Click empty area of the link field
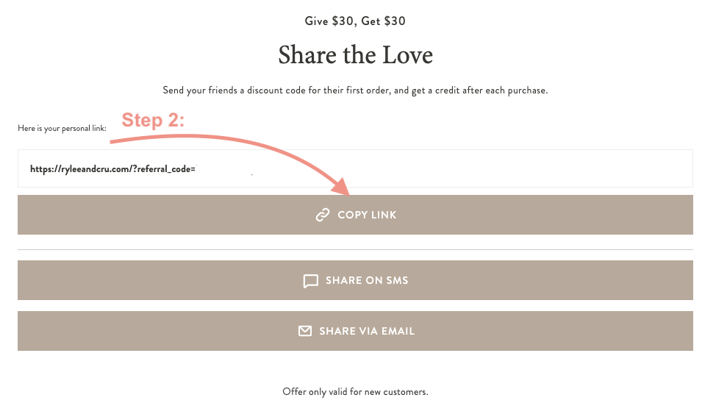This screenshot has width=716, height=417. click(457, 168)
